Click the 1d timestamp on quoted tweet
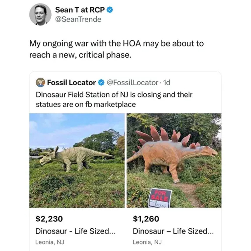 tap(167, 82)
